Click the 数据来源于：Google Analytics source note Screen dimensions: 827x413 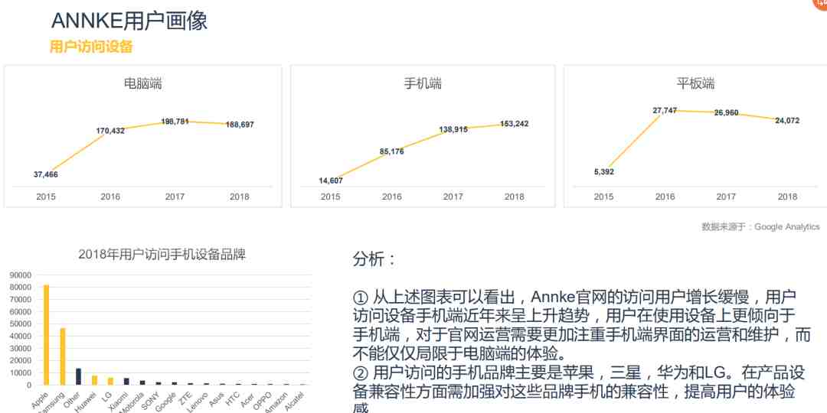coord(760,227)
